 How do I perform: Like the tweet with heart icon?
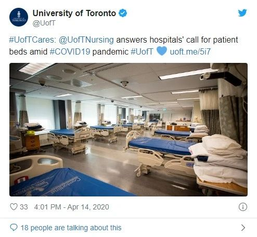(x=14, y=207)
